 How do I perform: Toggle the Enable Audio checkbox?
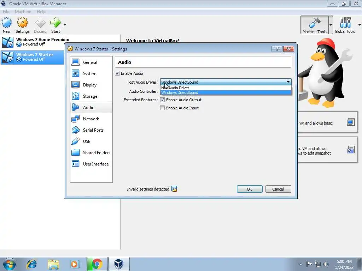pyautogui.click(x=117, y=73)
